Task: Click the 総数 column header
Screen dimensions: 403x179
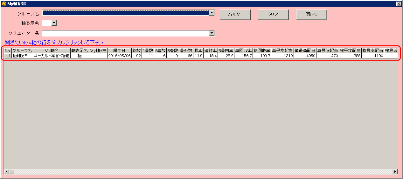Action: pos(136,50)
